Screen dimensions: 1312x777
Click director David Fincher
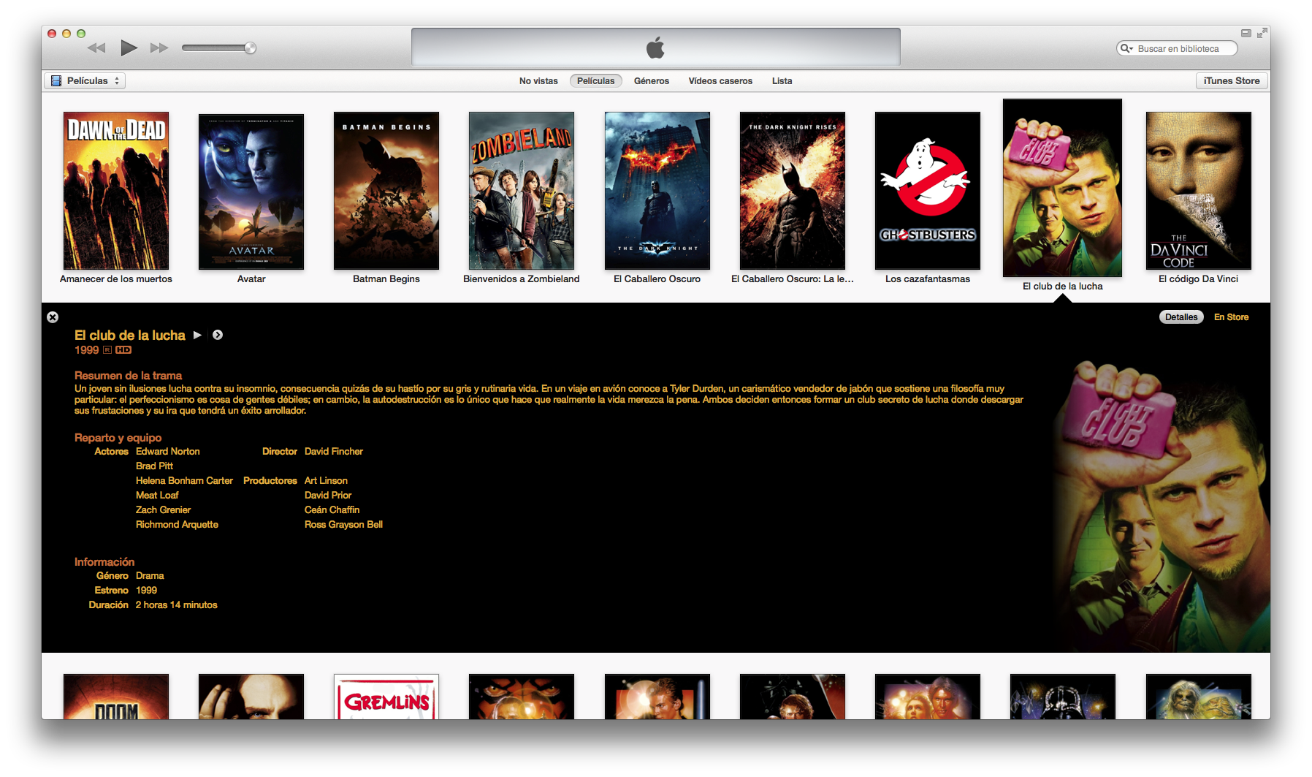334,452
